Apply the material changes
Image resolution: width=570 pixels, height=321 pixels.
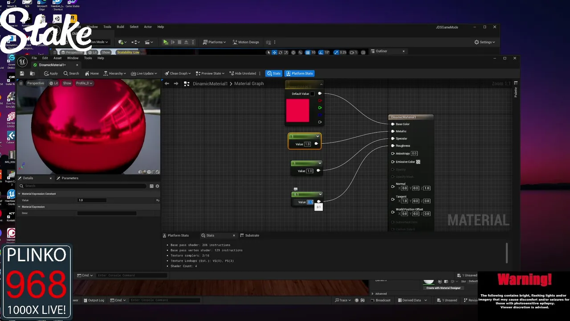pos(51,73)
